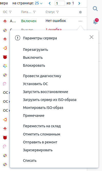Open notifications bell with 15 badge

pyautogui.click(x=96, y=21)
